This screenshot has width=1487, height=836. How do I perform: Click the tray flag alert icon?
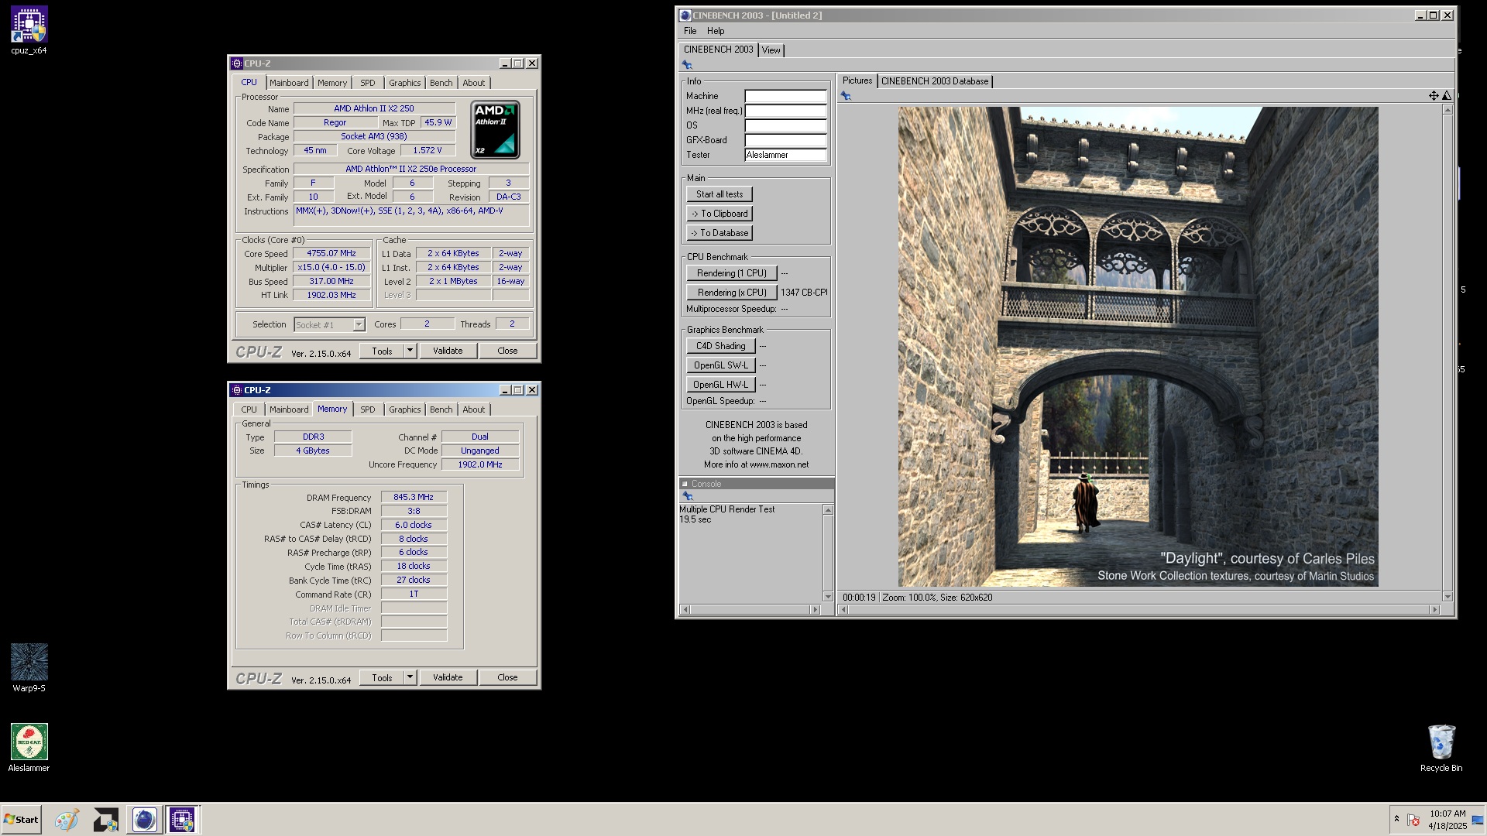click(x=1413, y=820)
